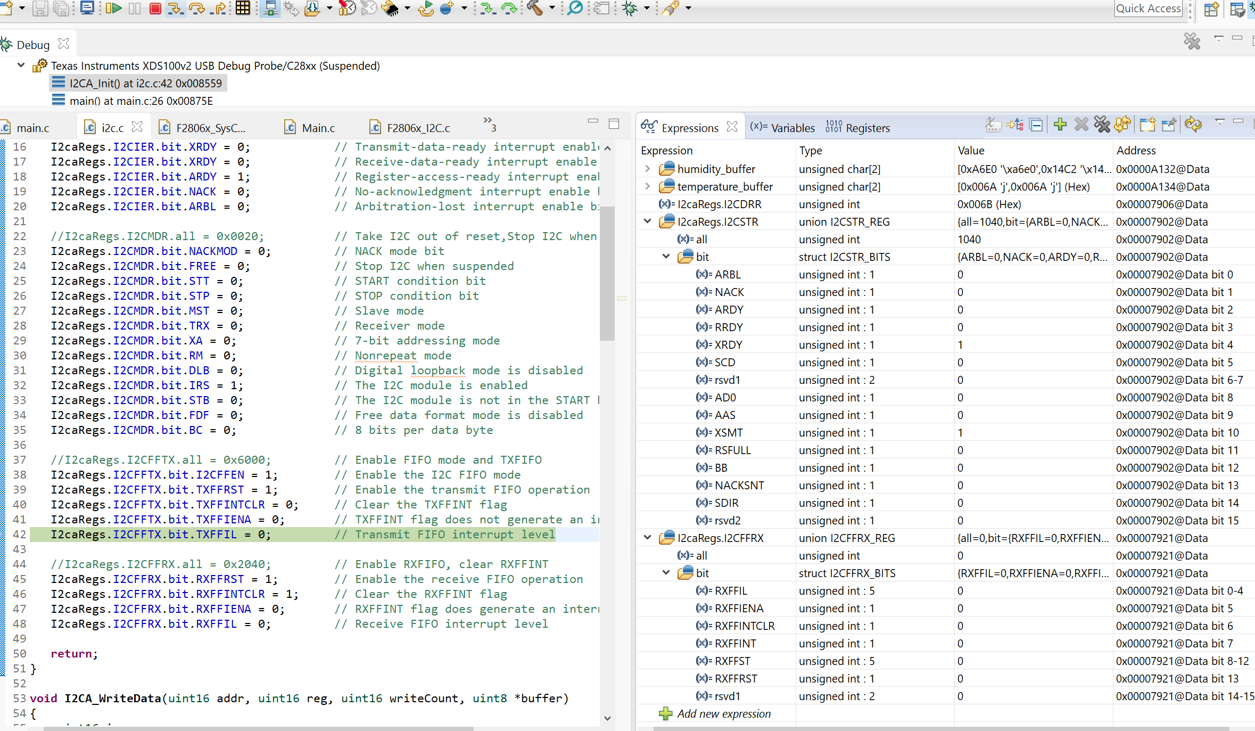Toggle the Pin Expressions view icon

tap(1168, 125)
